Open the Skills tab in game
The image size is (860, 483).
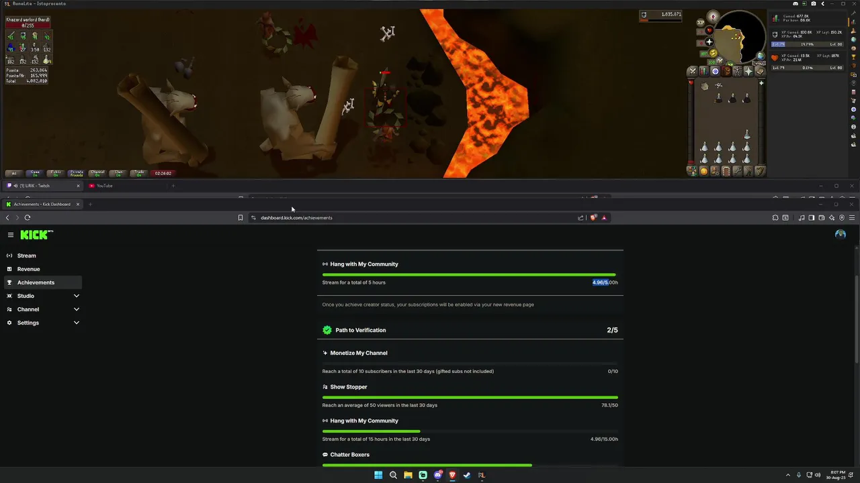tap(704, 71)
